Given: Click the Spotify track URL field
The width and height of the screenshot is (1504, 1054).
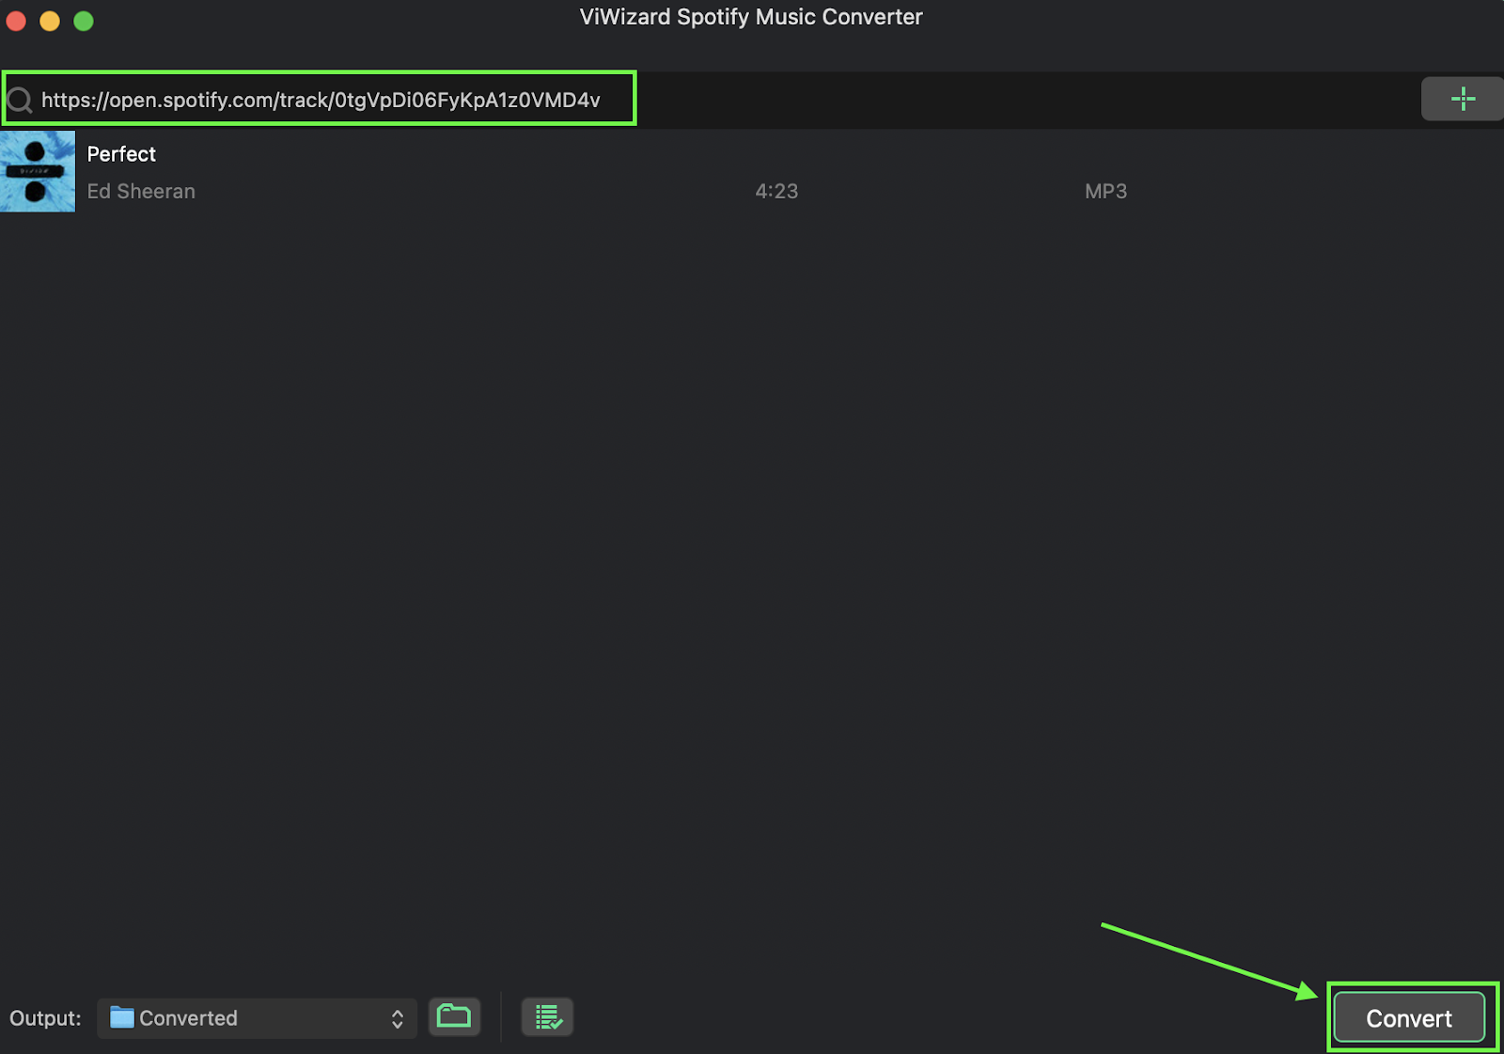Looking at the screenshot, I should (x=321, y=100).
